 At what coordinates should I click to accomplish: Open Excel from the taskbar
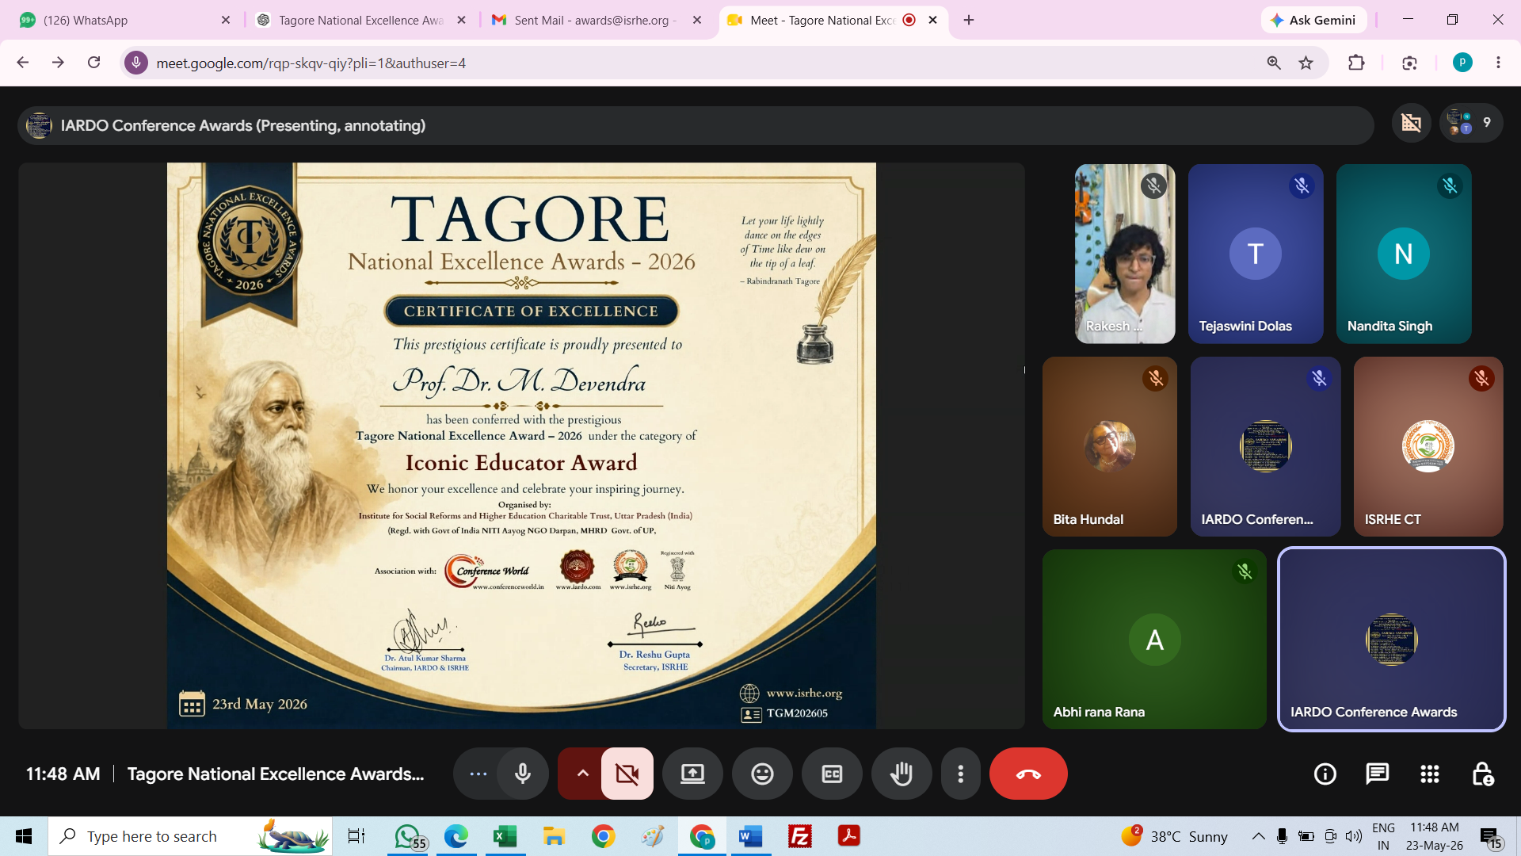[x=505, y=836]
